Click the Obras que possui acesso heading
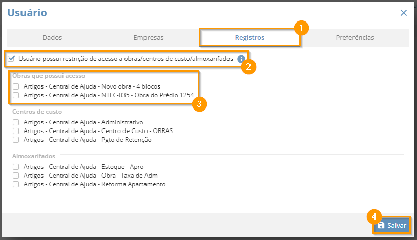The height and width of the screenshot is (240, 417). coord(49,76)
